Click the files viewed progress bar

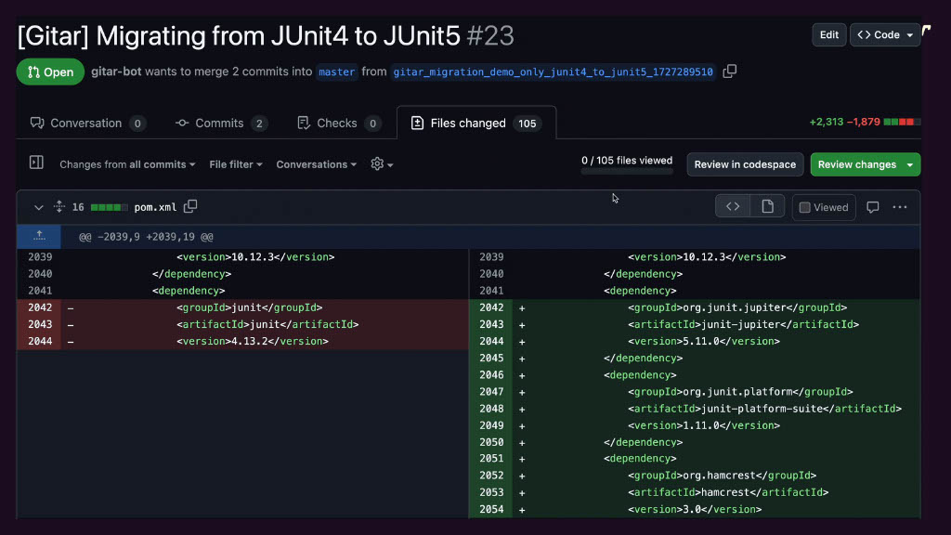627,172
